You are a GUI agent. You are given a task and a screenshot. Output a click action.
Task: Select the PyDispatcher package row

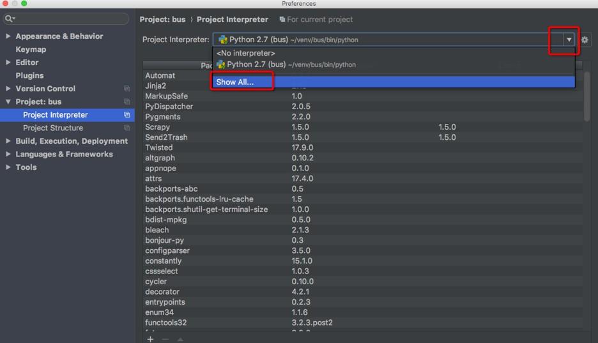coord(363,106)
